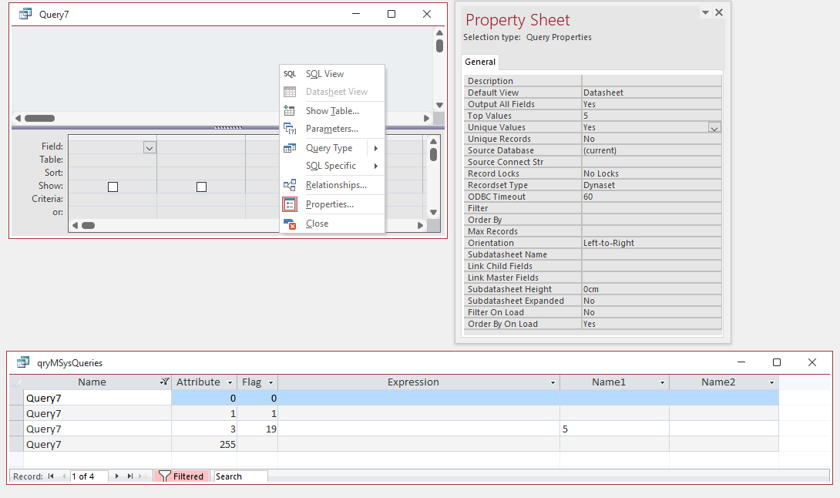Click the design grid vertical scroll down arrow
Image resolution: width=840 pixels, height=498 pixels.
433,212
